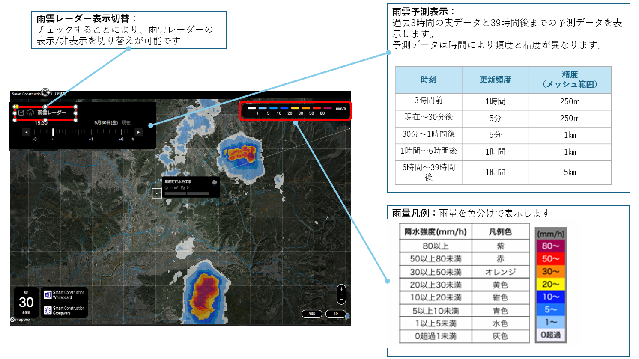
Task: Click the gray 0超過 swatch in legend image
Action: (551, 335)
